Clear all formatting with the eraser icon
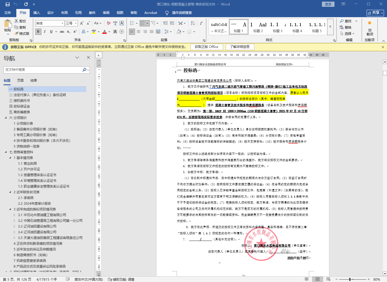Viewport: 387px width, 282px height. tap(109, 23)
